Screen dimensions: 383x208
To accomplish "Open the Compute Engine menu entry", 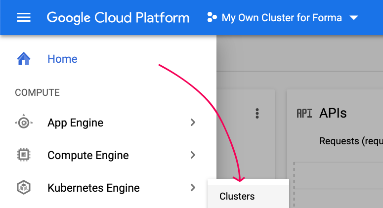I will (x=108, y=155).
